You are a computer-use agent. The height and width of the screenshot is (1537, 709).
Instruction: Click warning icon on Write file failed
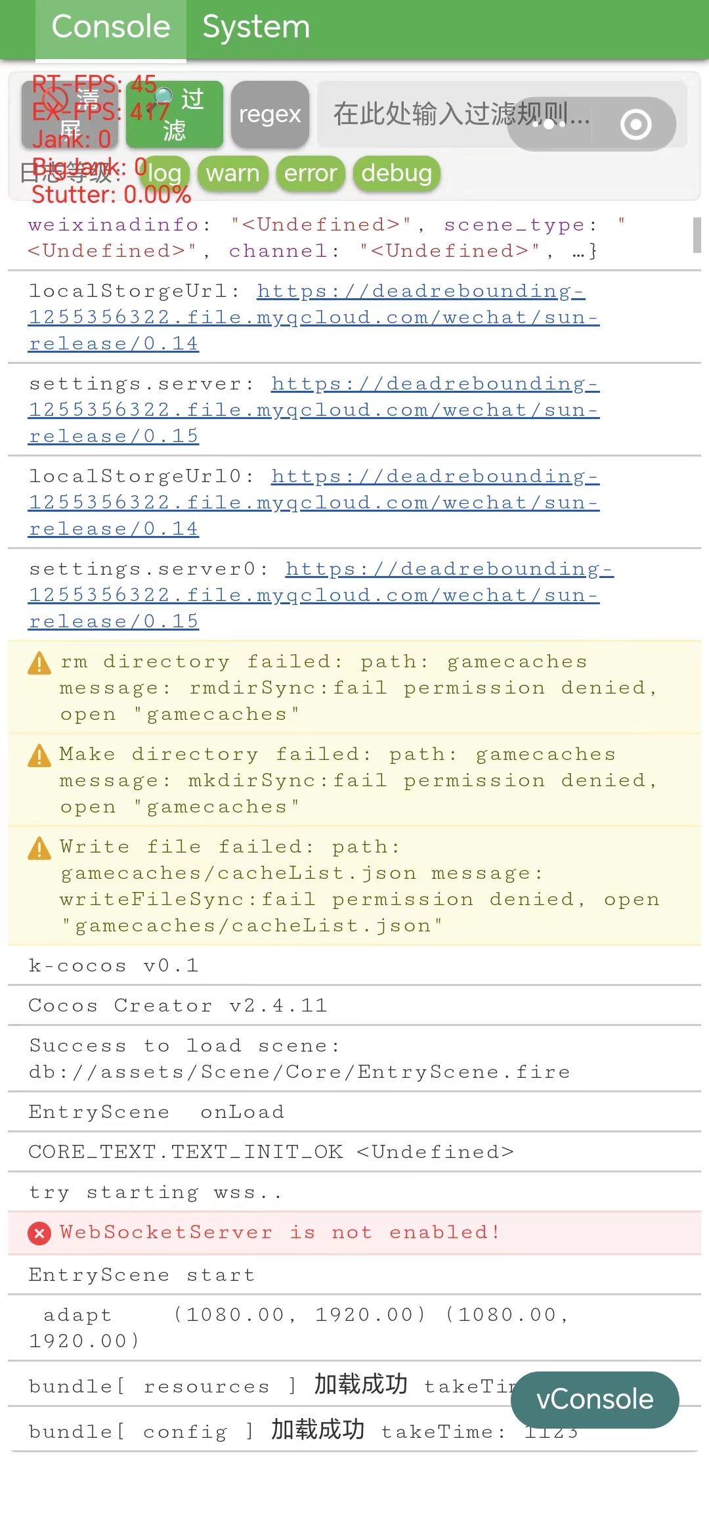click(39, 849)
